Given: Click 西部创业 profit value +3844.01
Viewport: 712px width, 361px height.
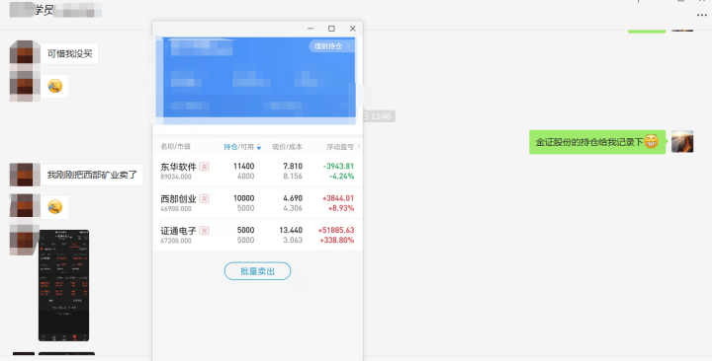Looking at the screenshot, I should 338,198.
